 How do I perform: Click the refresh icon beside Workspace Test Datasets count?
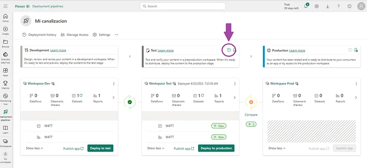(202, 95)
